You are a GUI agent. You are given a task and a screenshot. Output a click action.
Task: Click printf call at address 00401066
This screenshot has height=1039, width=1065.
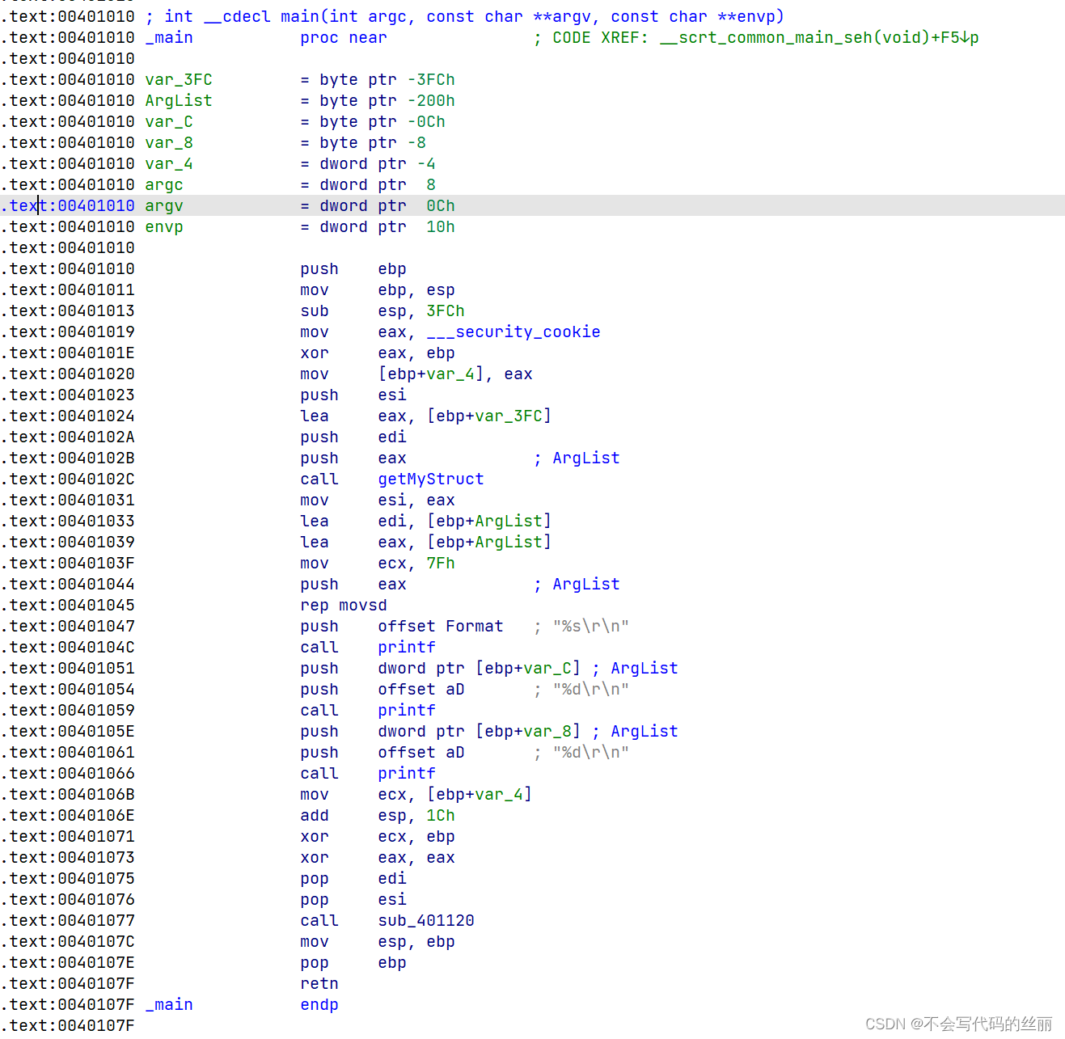tap(406, 774)
